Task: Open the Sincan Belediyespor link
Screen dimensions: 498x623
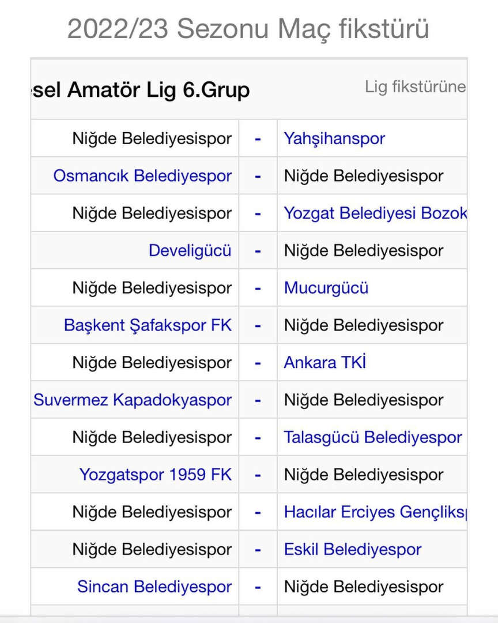Action: point(154,587)
